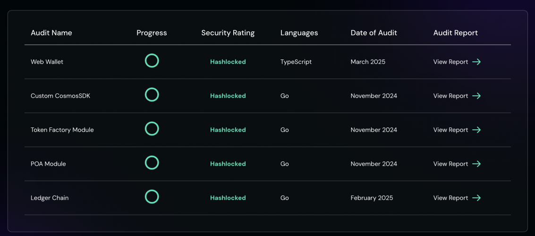
Task: Click the Security Rating column header
Action: pos(228,33)
